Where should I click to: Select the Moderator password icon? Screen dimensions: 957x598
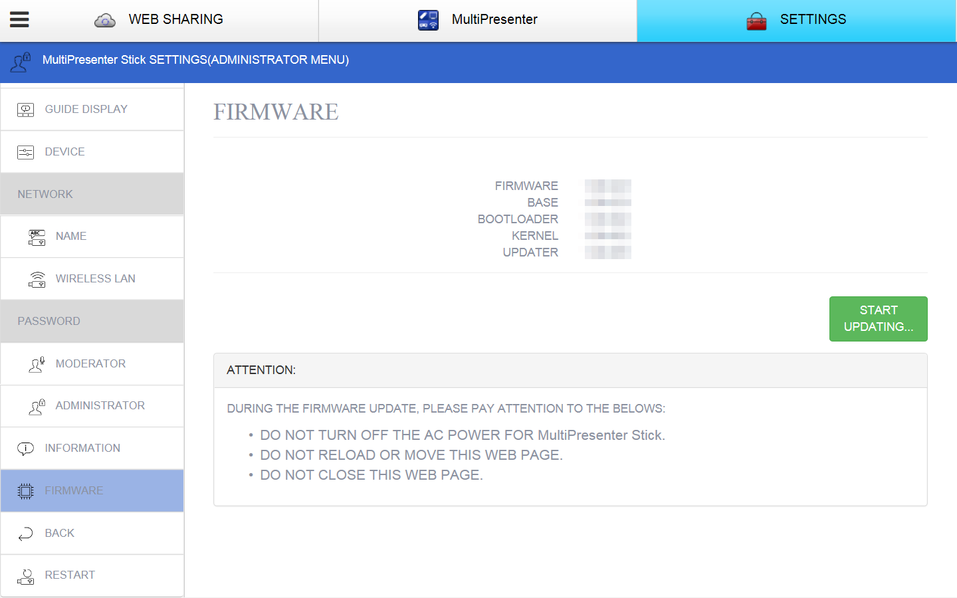[37, 364]
